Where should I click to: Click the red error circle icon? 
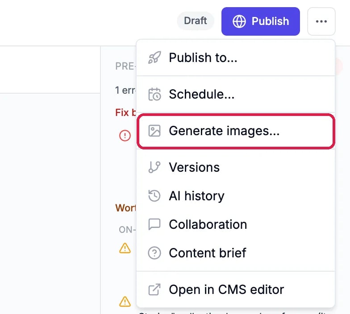[x=125, y=136]
